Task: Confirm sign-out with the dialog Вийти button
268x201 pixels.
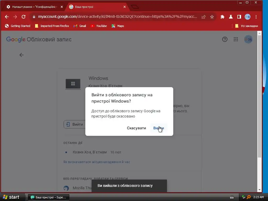Action: click(159, 128)
